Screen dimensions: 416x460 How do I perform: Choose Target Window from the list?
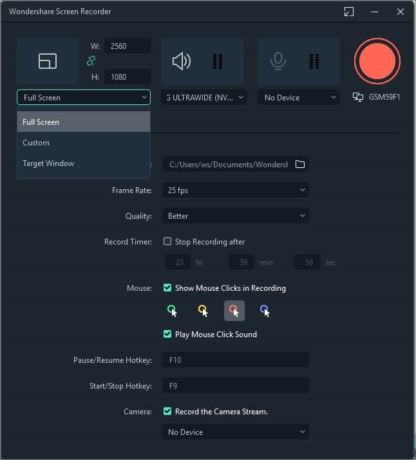tap(84, 163)
